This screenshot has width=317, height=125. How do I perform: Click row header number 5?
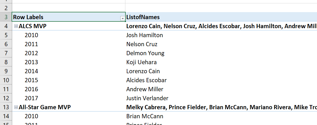coord(6,35)
